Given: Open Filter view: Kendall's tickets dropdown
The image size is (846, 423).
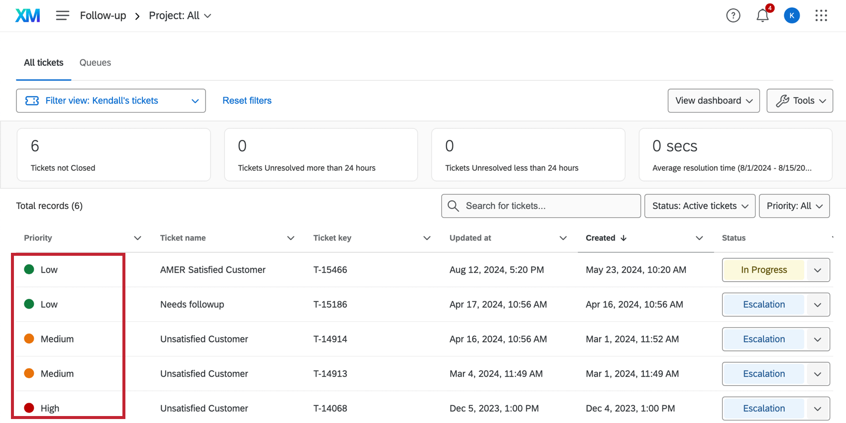Looking at the screenshot, I should (x=111, y=101).
